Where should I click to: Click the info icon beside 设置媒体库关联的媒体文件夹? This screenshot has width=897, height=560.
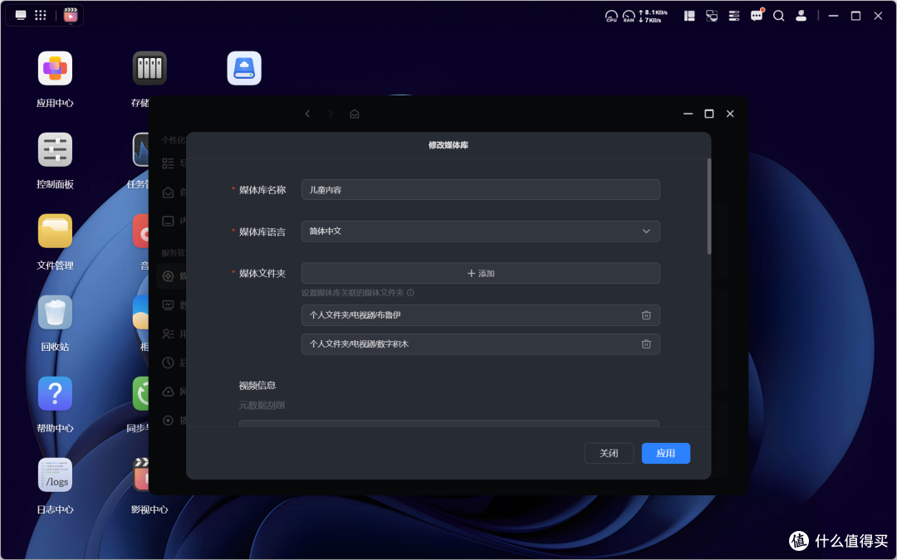[410, 293]
